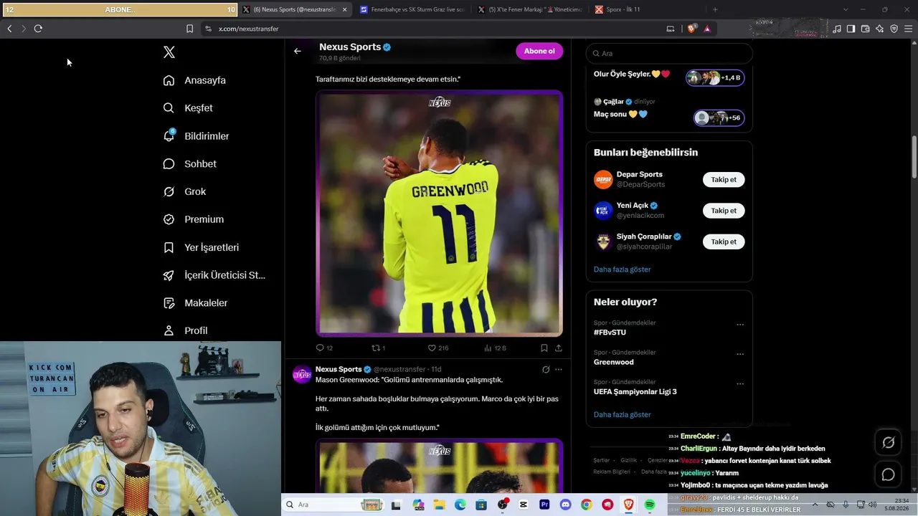The height and width of the screenshot is (516, 918).
Task: Open more options for Greenwood trend
Action: (x=740, y=354)
